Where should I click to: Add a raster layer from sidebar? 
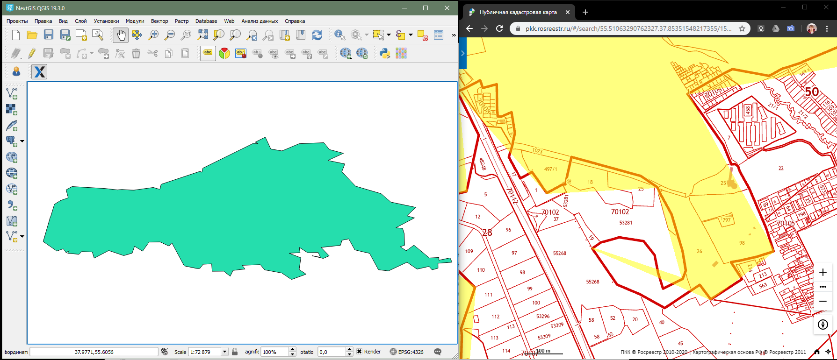pyautogui.click(x=12, y=110)
